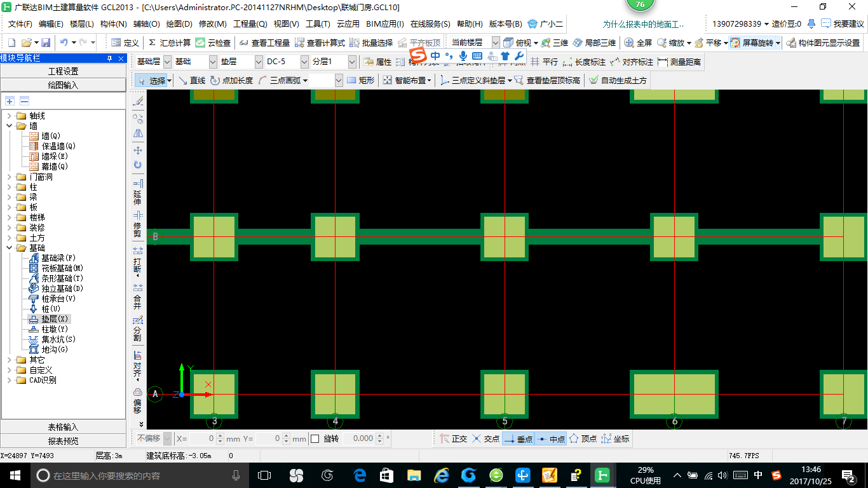The width and height of the screenshot is (868, 488).
Task: Open the 定义 definition tool
Action: tap(125, 43)
